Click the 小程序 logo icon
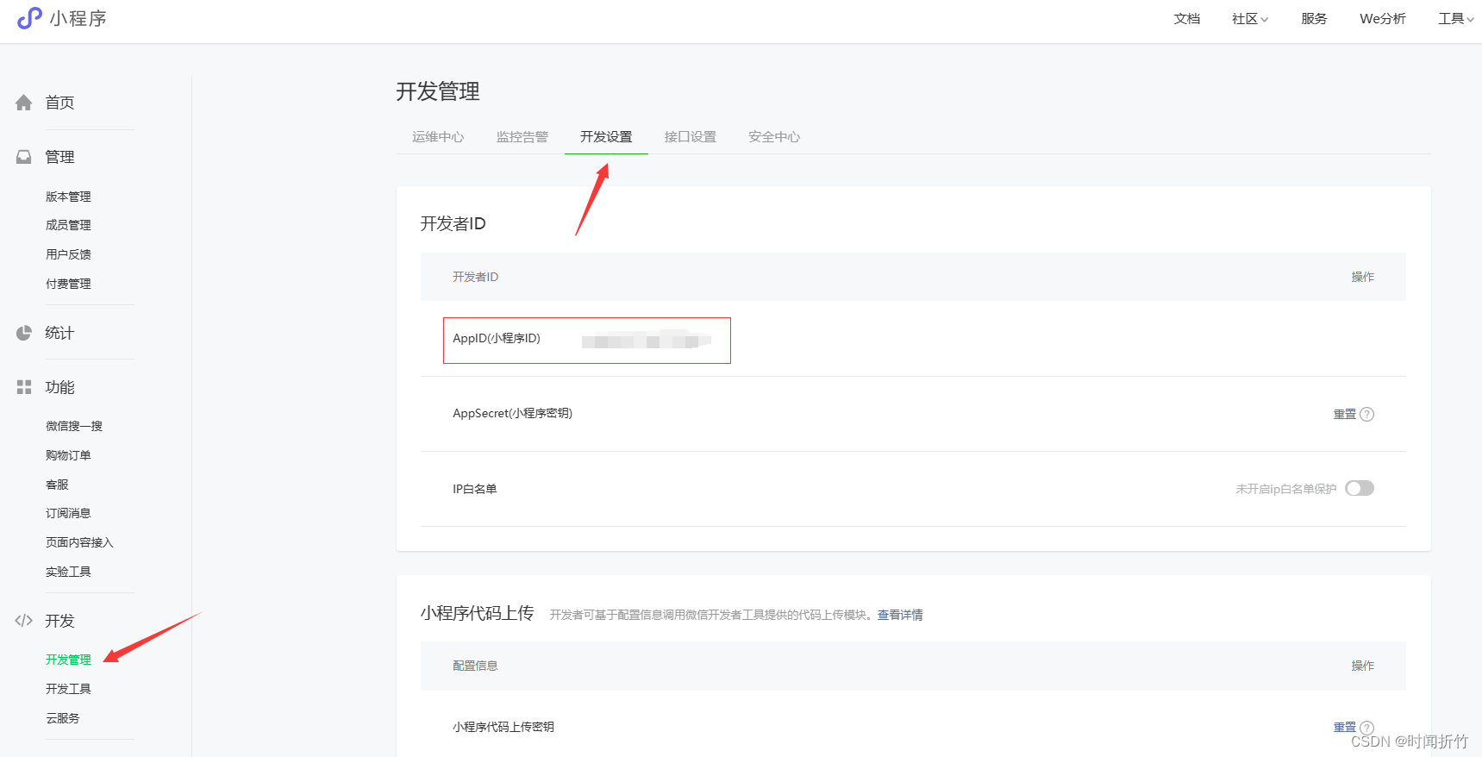Viewport: 1482px width, 757px height. click(x=29, y=18)
